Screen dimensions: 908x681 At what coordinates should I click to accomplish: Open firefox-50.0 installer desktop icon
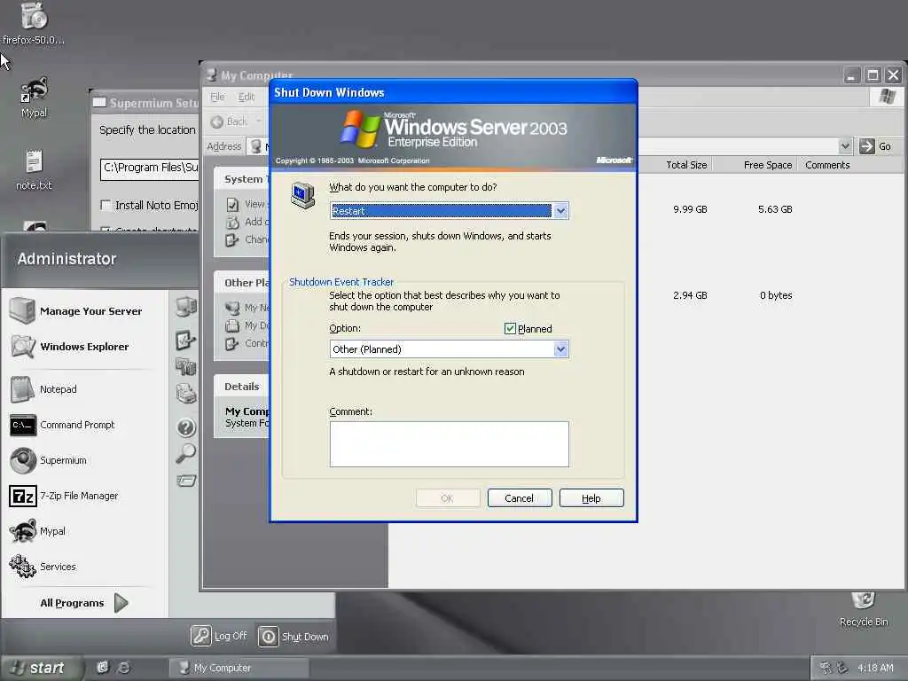34,23
